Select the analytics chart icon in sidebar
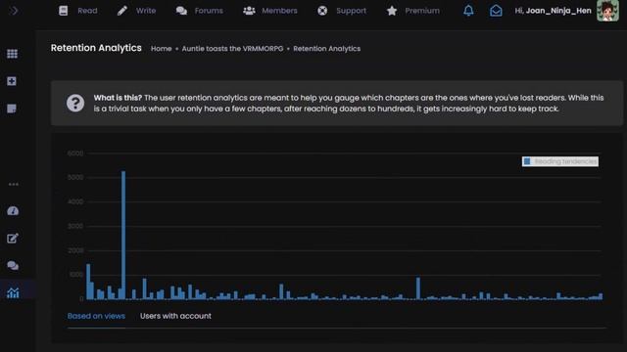Screen dimensions: 627x352 (13, 292)
